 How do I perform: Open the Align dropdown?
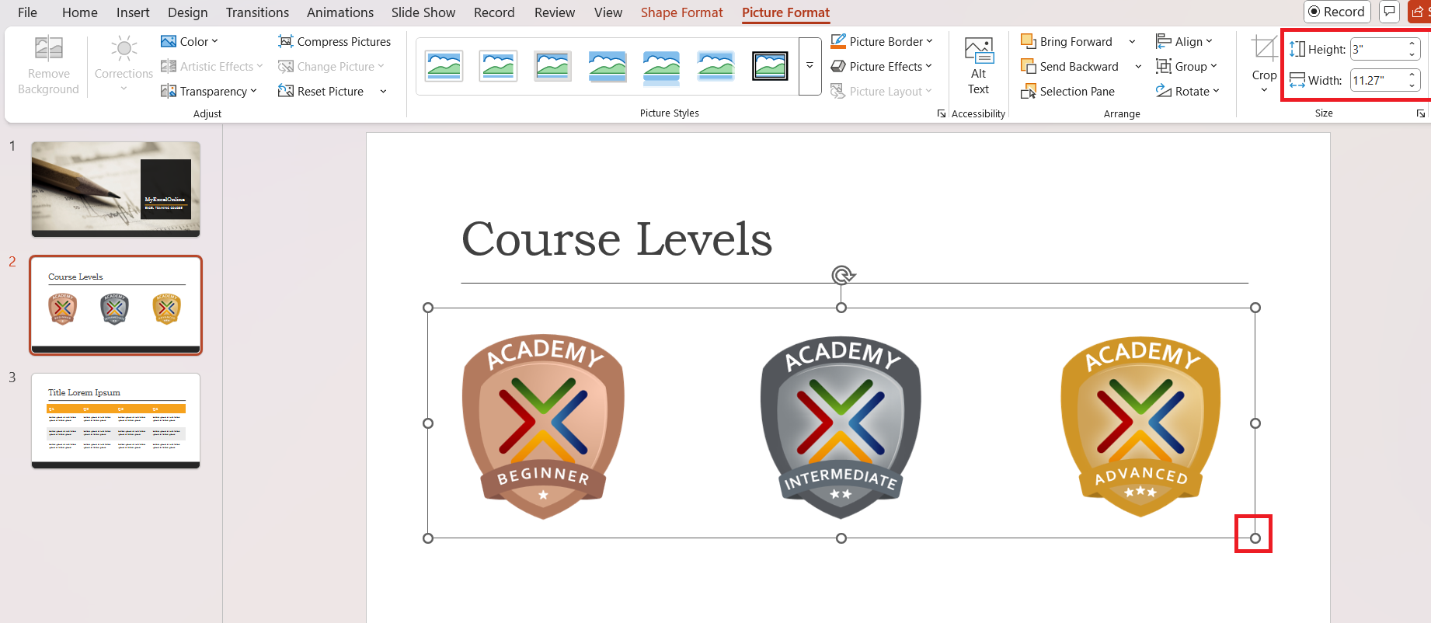point(1184,41)
